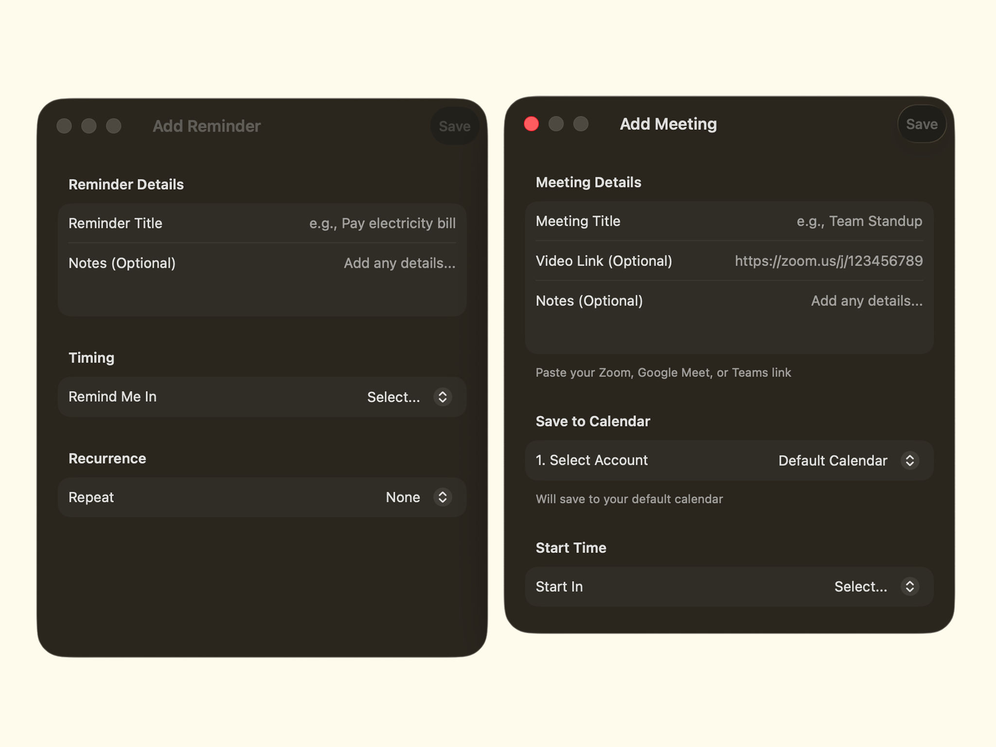This screenshot has width=996, height=747.
Task: Click the Default Calendar chevron icon
Action: tap(910, 460)
